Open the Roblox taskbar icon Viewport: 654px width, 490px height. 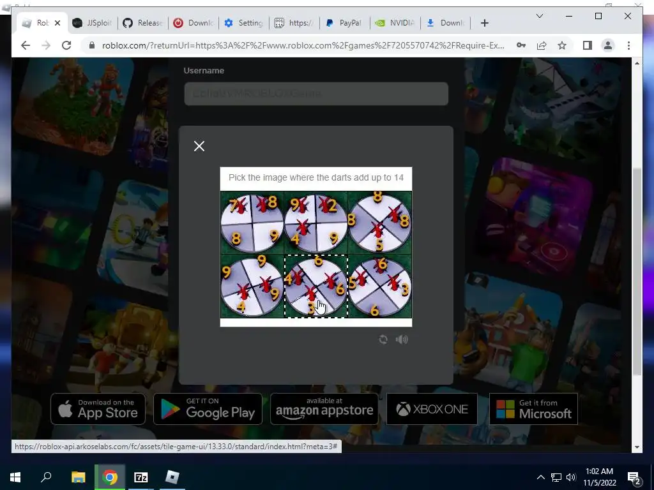coord(172,477)
